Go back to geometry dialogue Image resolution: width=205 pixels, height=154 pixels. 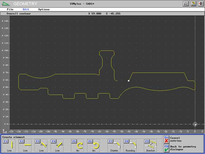(167, 148)
